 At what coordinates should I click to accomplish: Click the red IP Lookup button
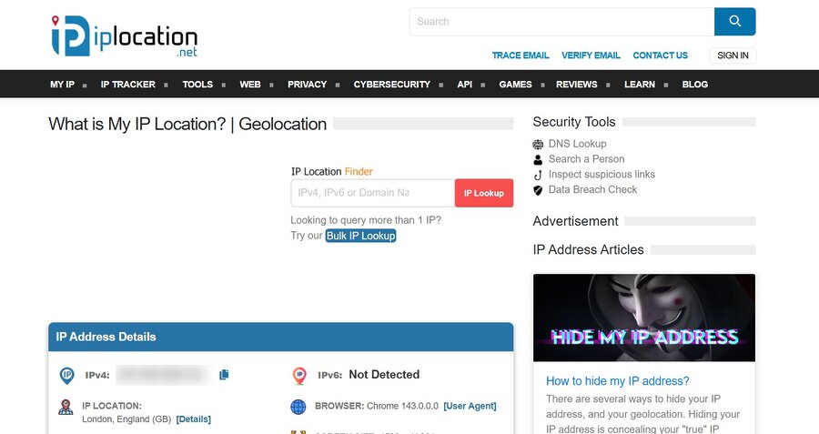tap(484, 193)
